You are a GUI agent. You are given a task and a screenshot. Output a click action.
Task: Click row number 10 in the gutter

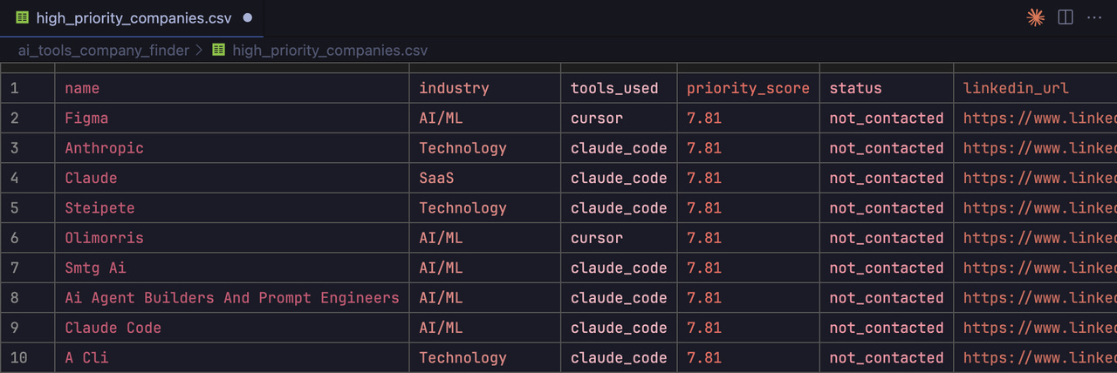coord(18,357)
